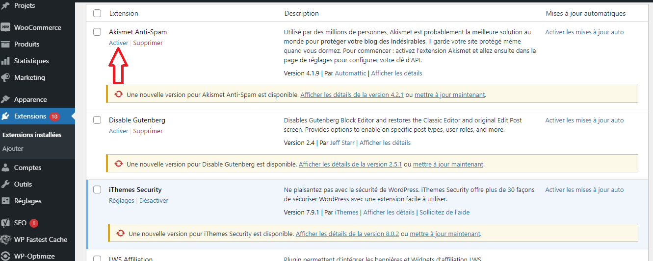653x261 pixels.
Task: Click the Apparence paintbrush icon
Action: [6, 99]
